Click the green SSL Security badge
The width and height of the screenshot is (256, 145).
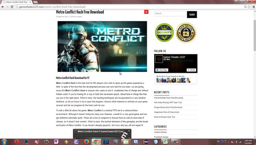(x=164, y=33)
